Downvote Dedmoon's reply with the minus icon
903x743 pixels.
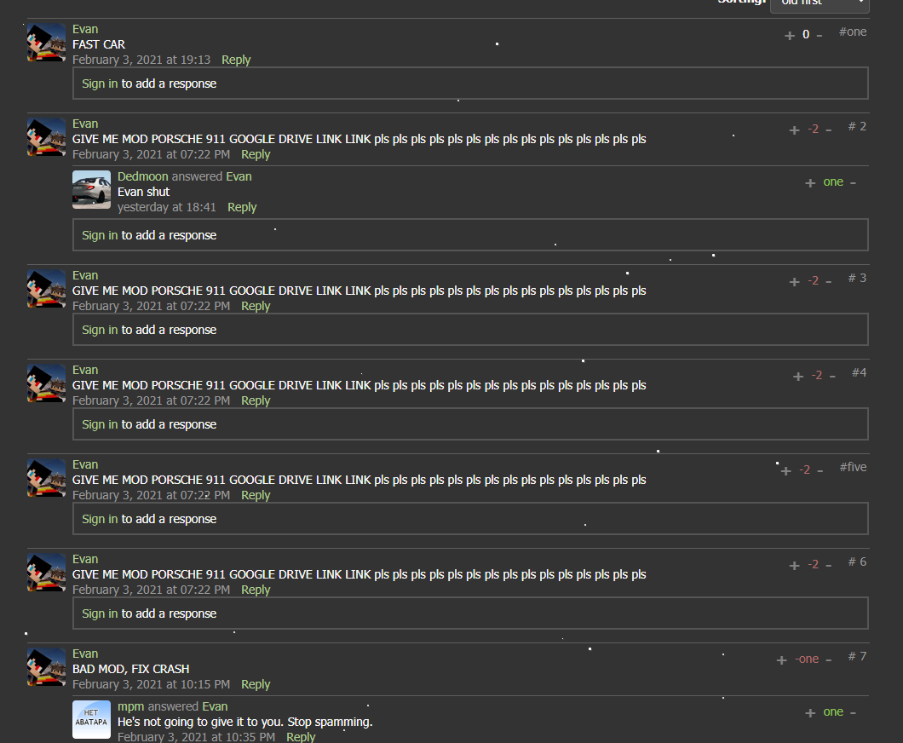[853, 183]
